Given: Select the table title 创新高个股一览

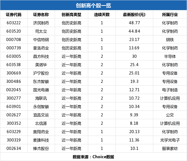Looking at the screenshot, I should click(93, 6).
